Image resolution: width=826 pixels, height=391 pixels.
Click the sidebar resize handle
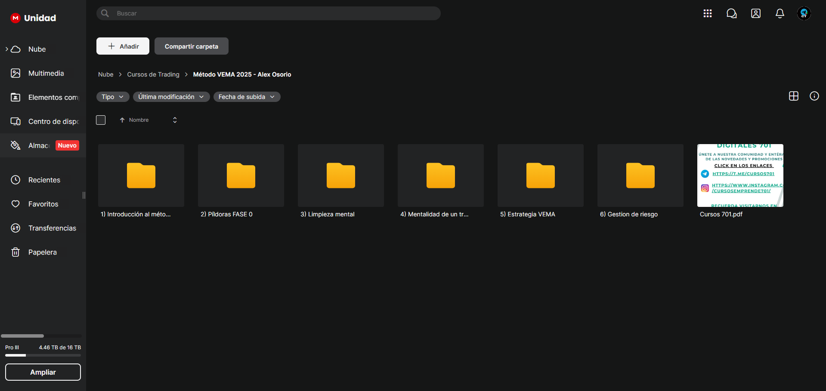click(x=84, y=195)
